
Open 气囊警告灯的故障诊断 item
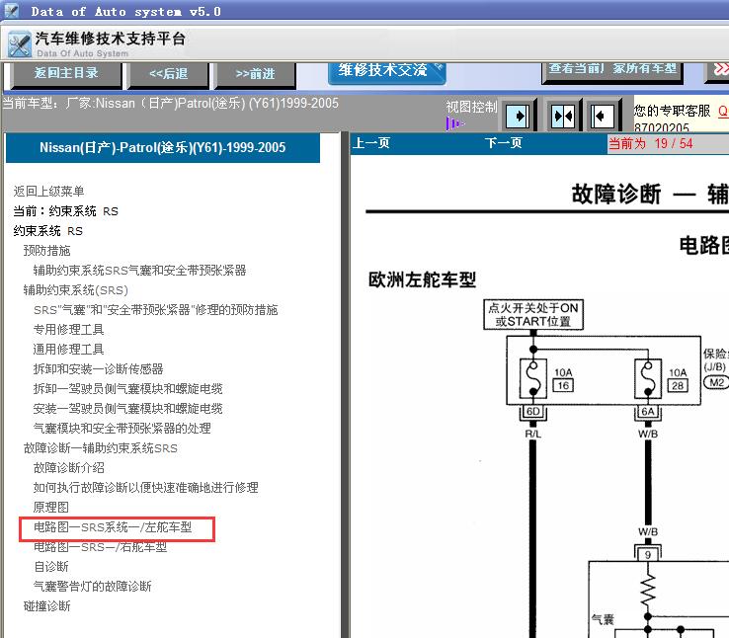coord(92,586)
